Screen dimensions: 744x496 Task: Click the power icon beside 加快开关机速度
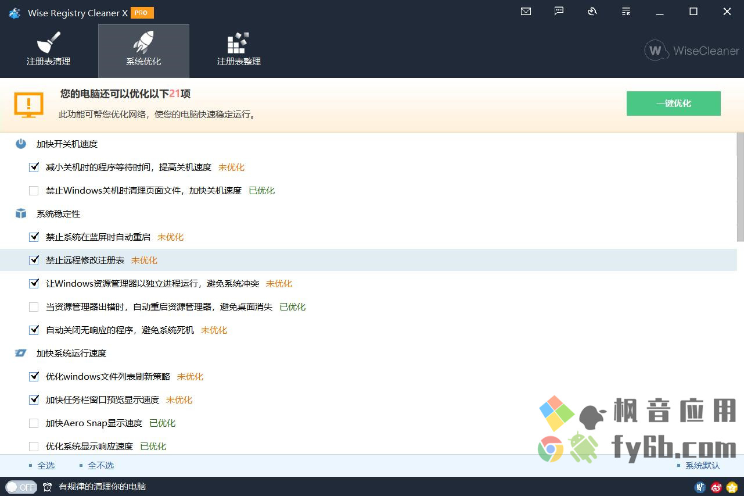coord(21,144)
